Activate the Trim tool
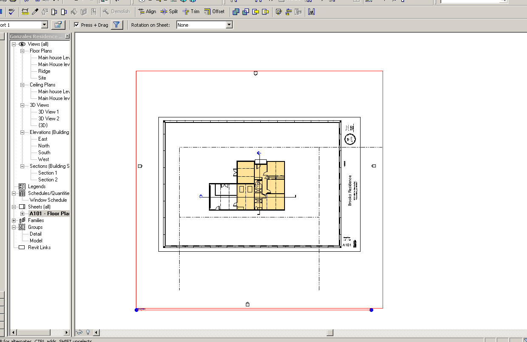Image resolution: width=527 pixels, height=342 pixels. click(x=191, y=11)
